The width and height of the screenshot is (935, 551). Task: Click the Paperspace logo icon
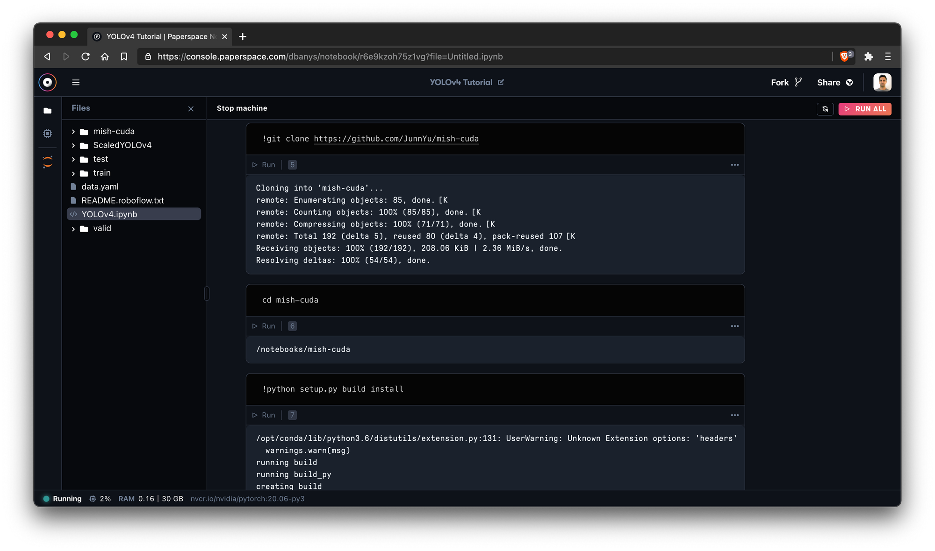tap(47, 83)
